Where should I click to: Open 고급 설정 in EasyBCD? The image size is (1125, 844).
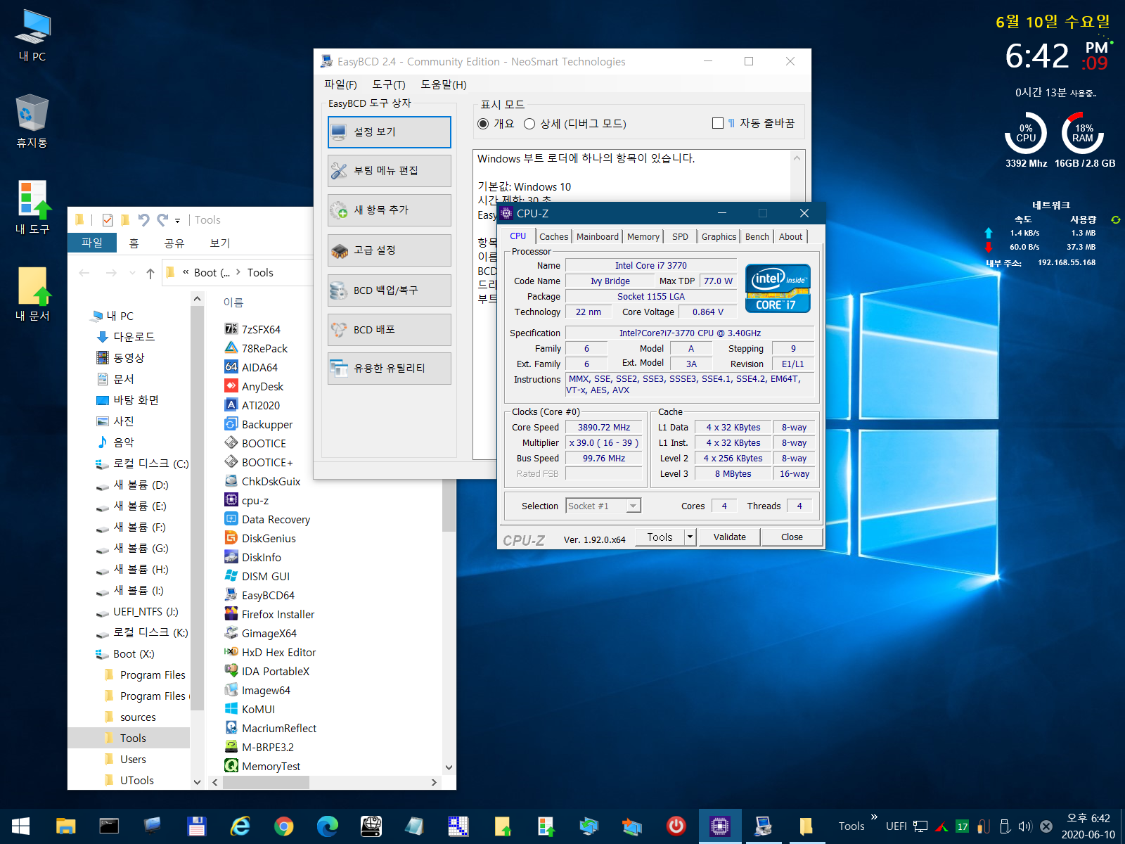click(x=389, y=250)
